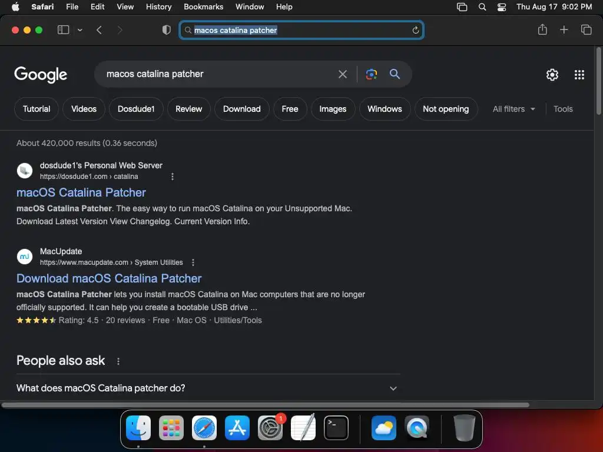The image size is (603, 452).
Task: Apply the Download filter chip
Action: pyautogui.click(x=242, y=109)
